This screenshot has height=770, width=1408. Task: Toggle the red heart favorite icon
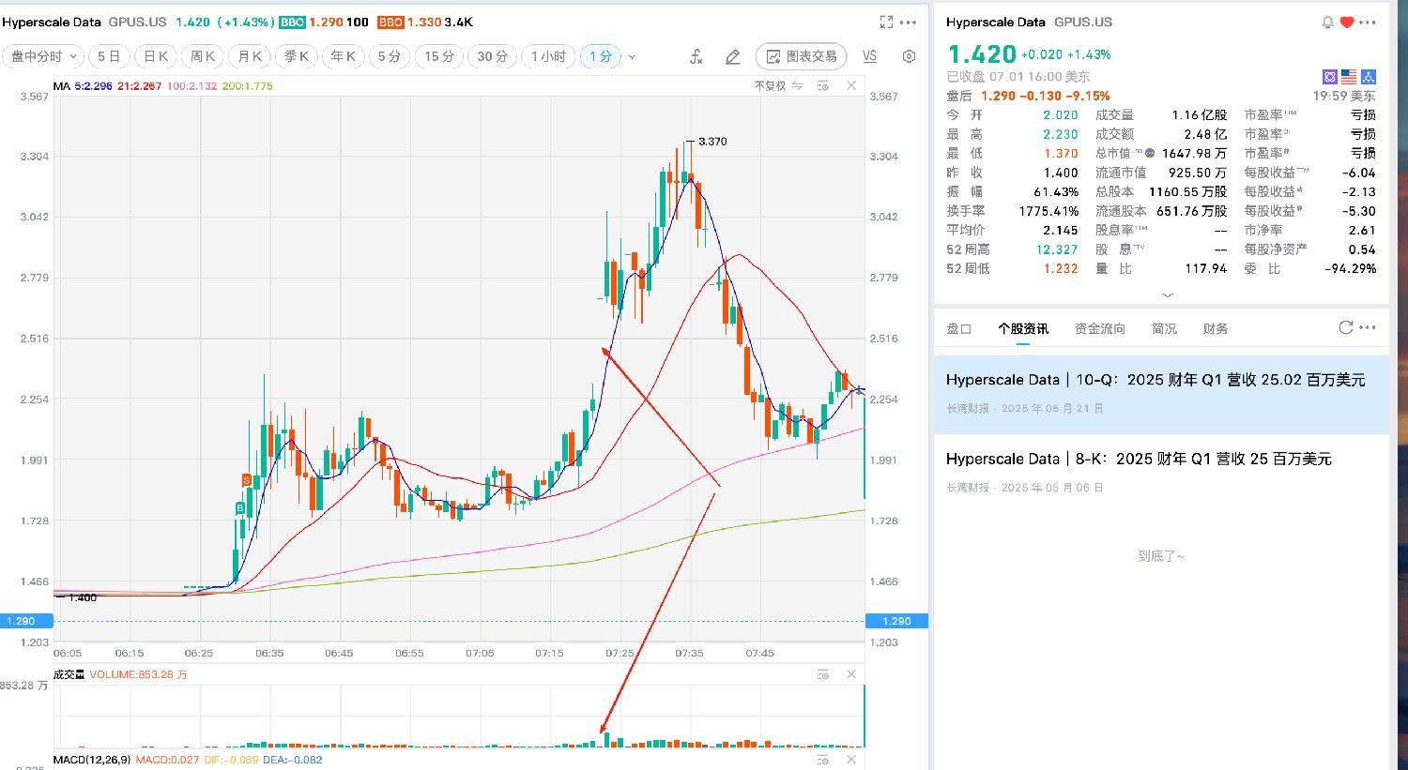[1347, 22]
